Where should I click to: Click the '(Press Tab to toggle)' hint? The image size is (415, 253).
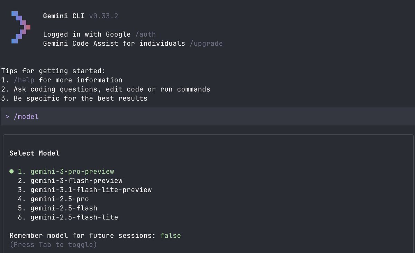tap(53, 245)
